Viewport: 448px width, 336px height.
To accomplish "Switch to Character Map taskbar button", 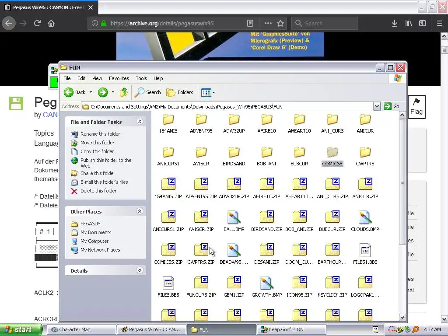I will (81, 329).
